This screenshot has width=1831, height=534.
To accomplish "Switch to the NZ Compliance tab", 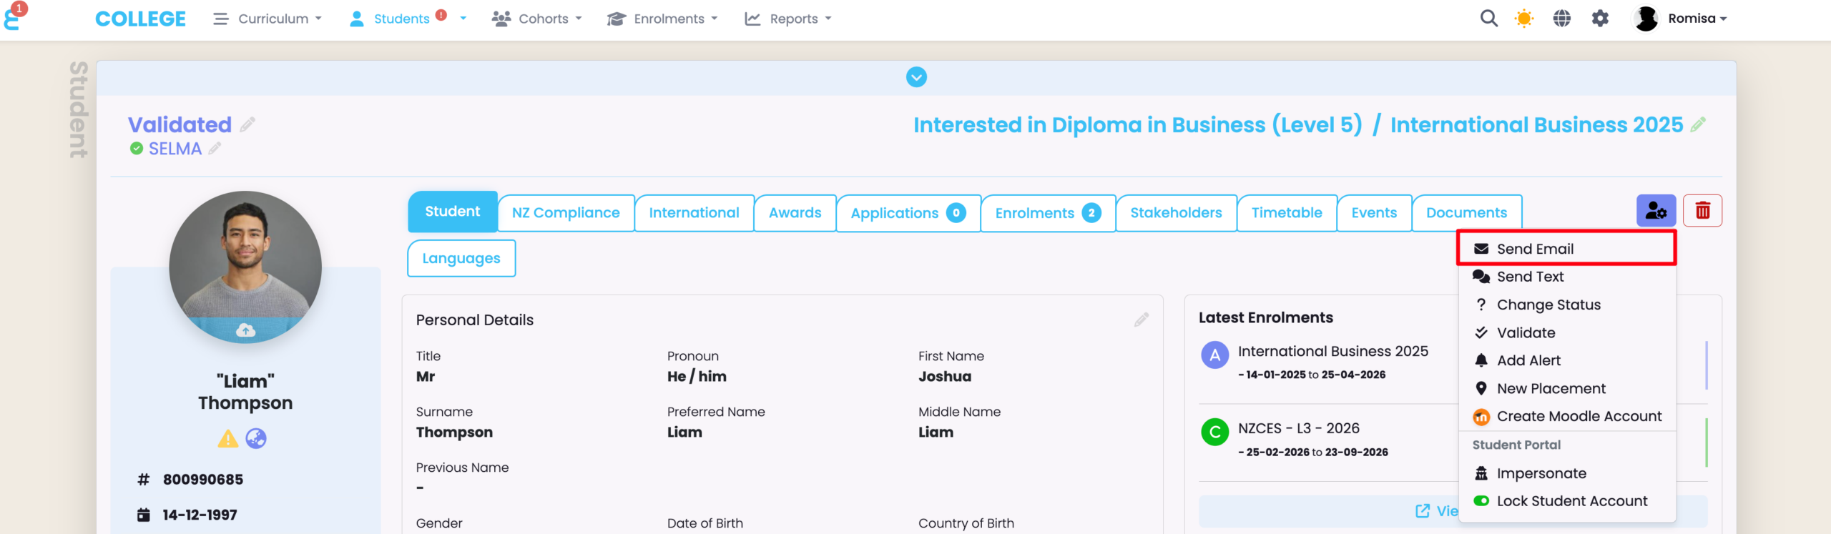I will click(566, 213).
